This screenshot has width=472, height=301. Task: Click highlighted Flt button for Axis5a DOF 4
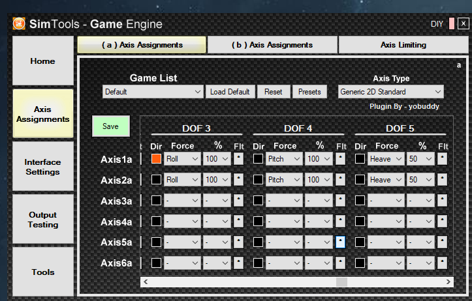pos(340,242)
